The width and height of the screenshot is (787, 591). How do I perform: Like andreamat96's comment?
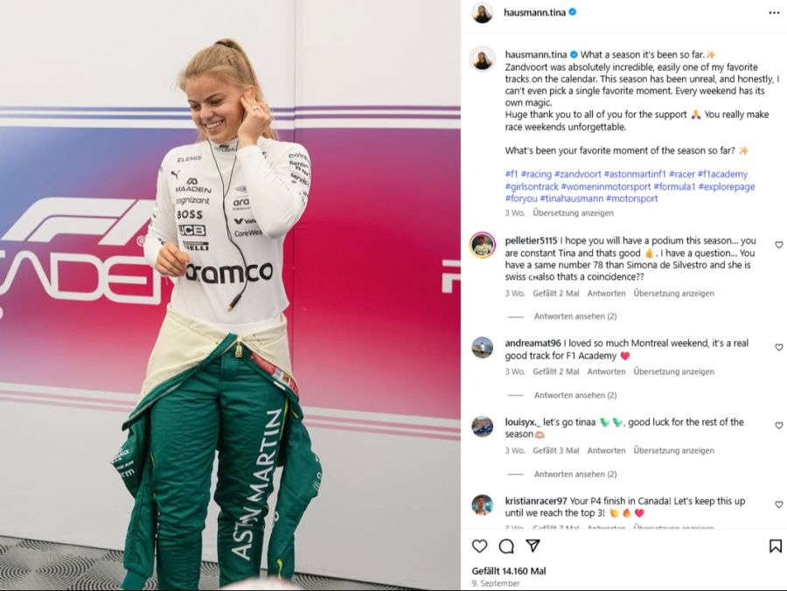(778, 347)
